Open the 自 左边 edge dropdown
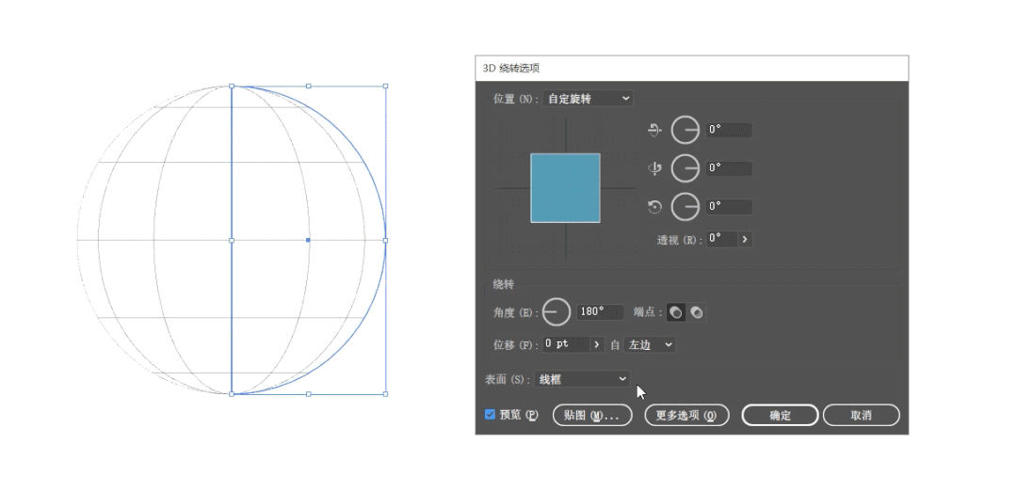Viewport: 1017px width, 491px height. 649,344
